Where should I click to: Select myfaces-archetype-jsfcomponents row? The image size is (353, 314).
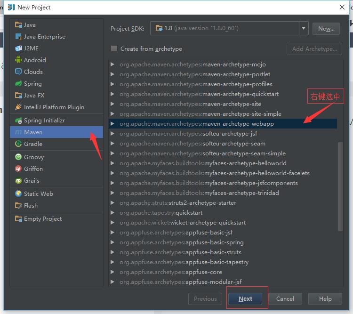223,183
